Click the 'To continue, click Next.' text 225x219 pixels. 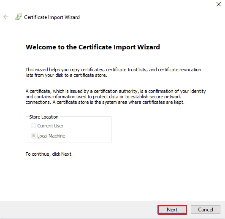pos(49,154)
